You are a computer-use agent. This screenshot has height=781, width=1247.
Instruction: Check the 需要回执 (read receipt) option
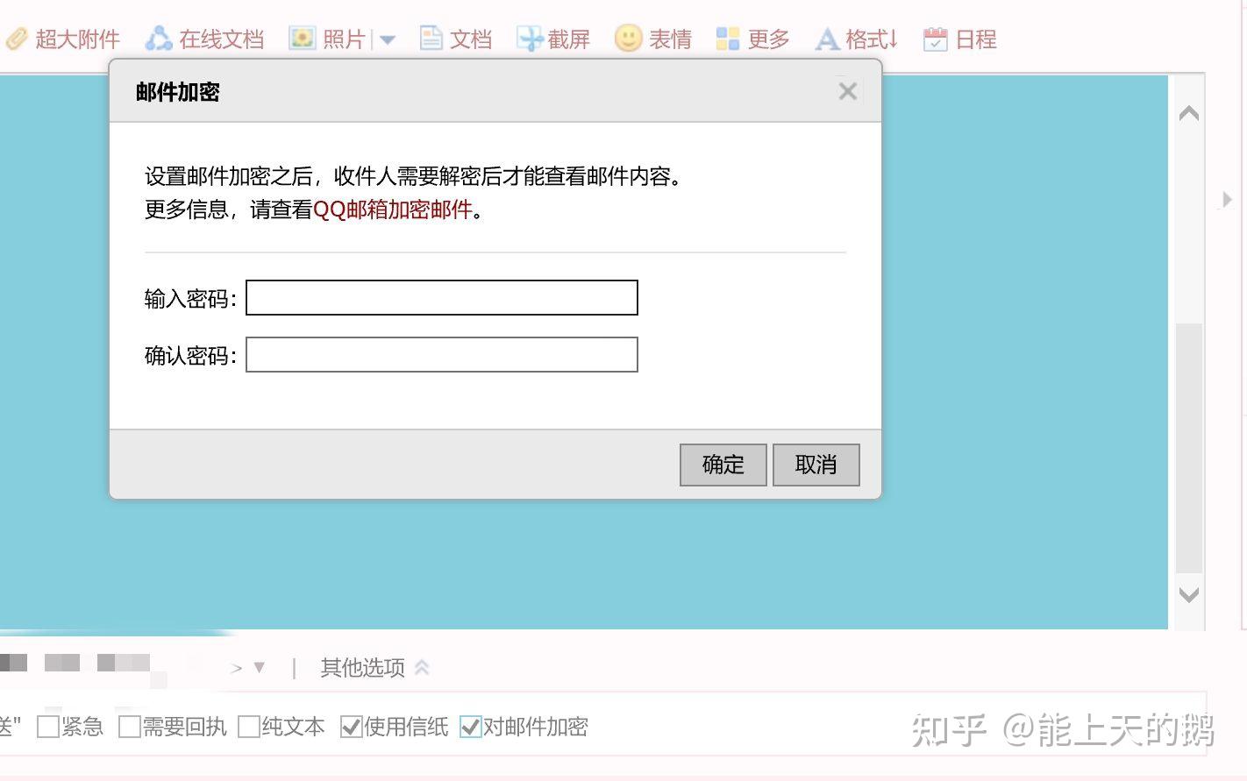(129, 726)
